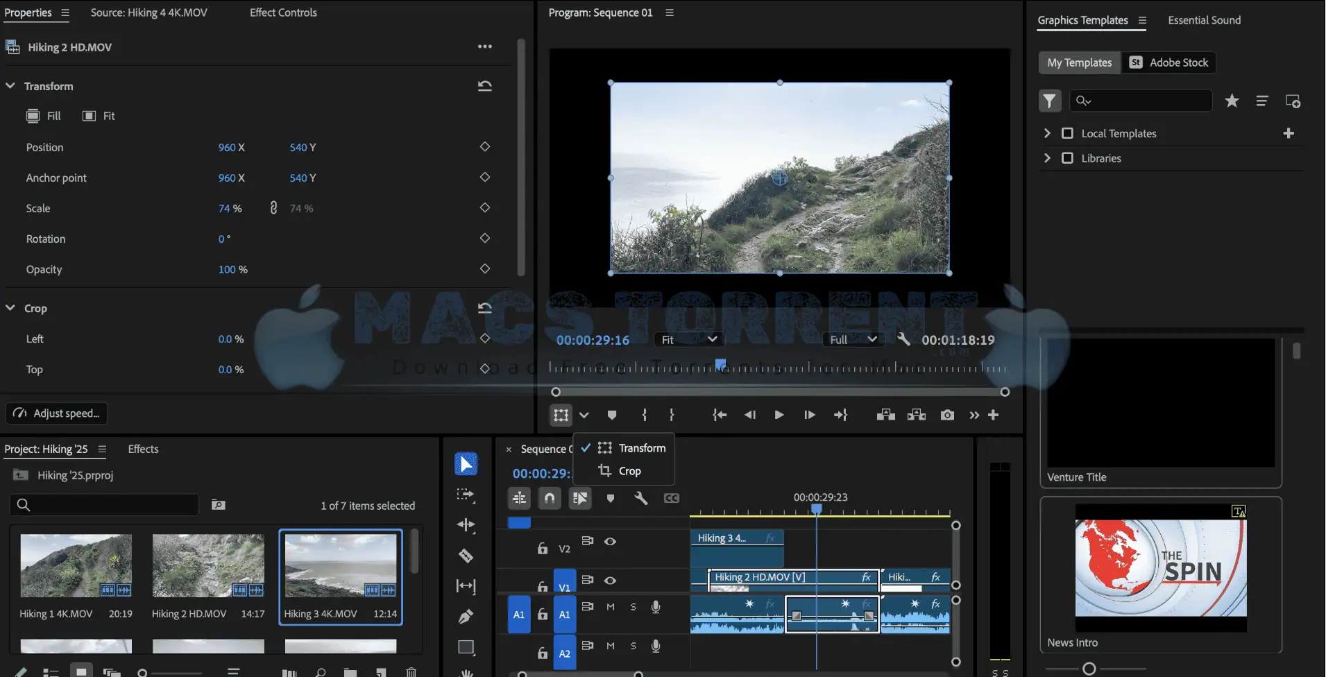Choose the Ripple Edit tool
This screenshot has height=677, width=1326.
coord(466,525)
